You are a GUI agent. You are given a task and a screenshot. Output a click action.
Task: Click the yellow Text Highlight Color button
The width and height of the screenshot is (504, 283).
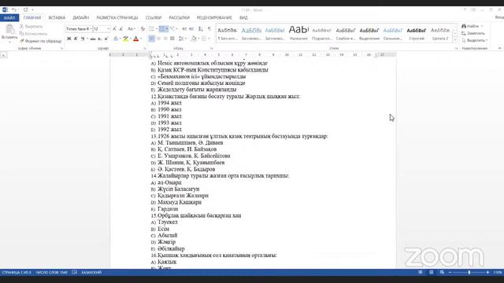125,39
